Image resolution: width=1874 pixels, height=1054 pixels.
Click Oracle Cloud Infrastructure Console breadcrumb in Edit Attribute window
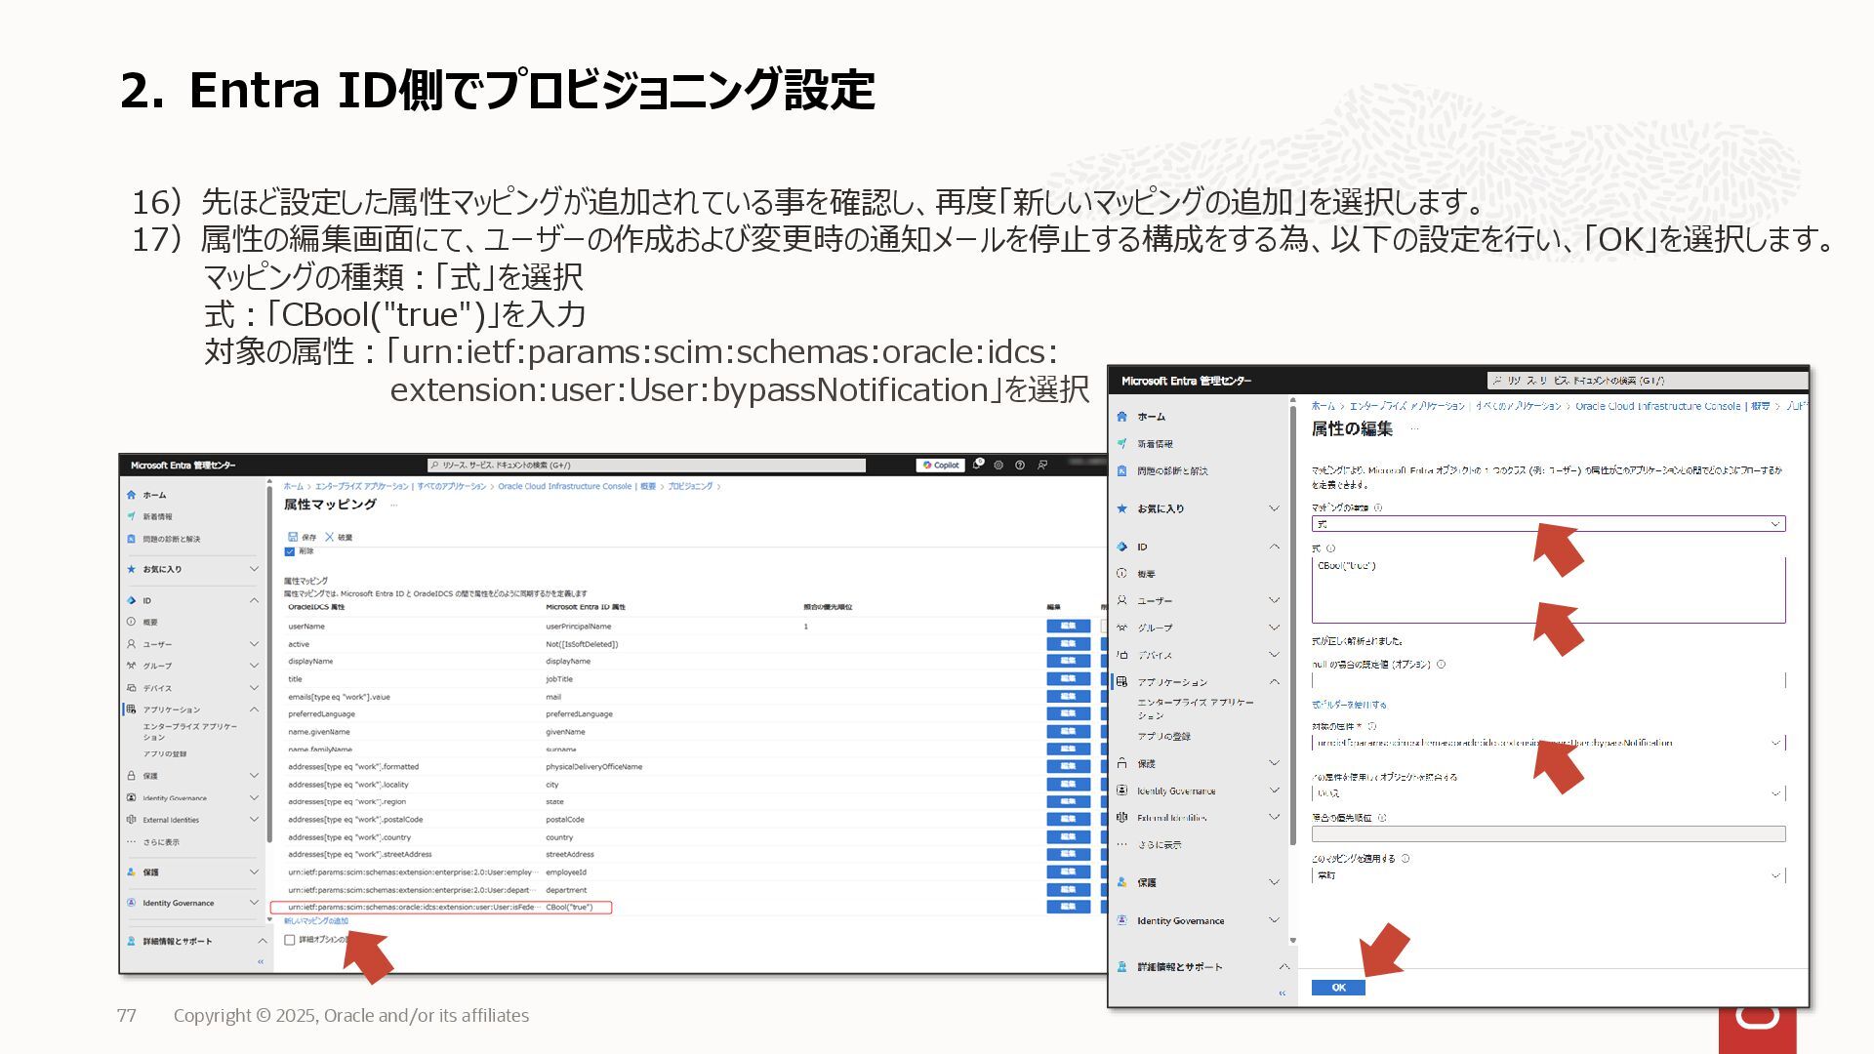(1657, 406)
